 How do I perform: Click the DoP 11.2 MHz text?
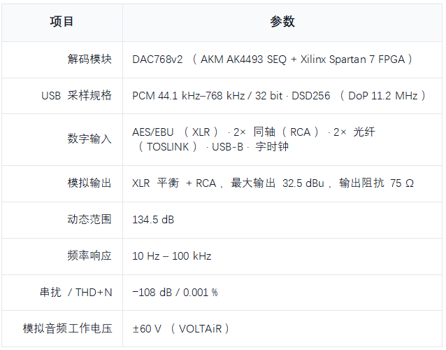click(x=383, y=96)
